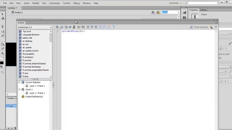This screenshot has height=130, width=232.
Task: Select the Text tool
Action: [3, 27]
